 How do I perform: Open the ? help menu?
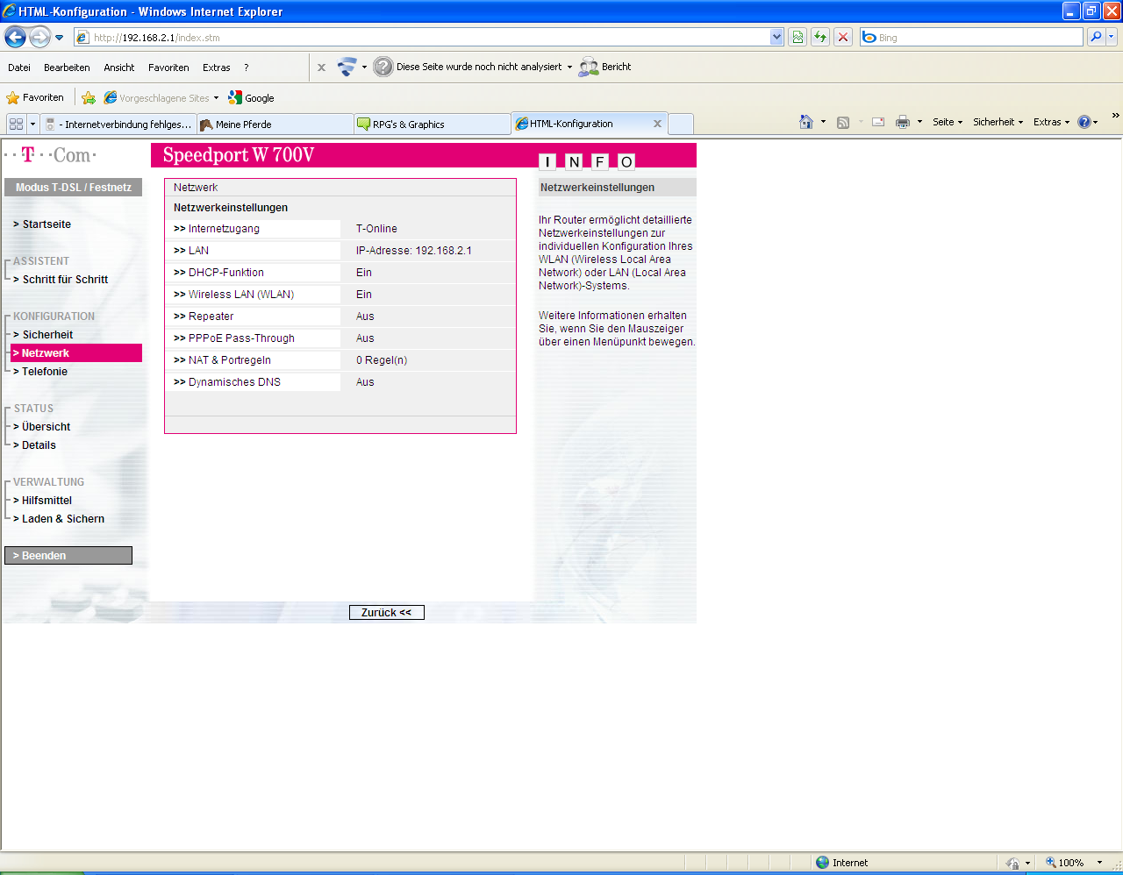(x=247, y=68)
